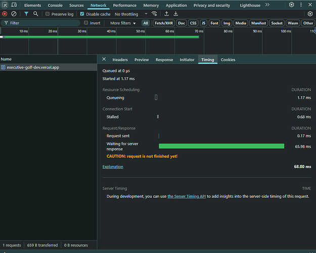Click the Queueing timing bar
This screenshot has height=253, width=316.
point(156,98)
